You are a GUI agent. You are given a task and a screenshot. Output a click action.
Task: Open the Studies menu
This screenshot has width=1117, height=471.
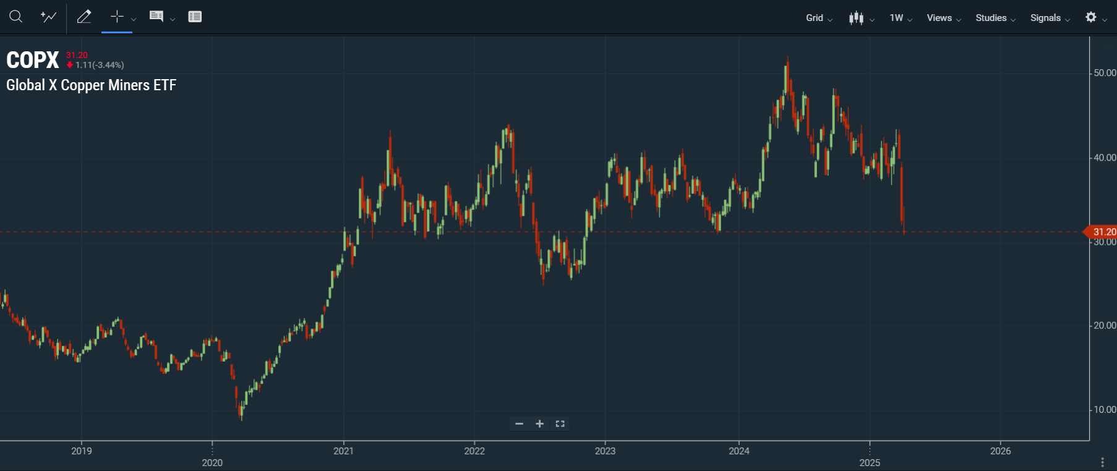(995, 18)
